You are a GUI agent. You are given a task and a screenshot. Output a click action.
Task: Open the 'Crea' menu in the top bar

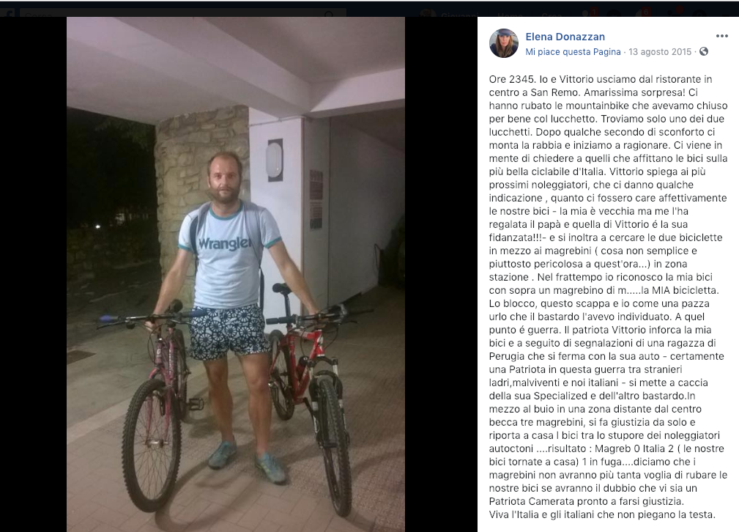pyautogui.click(x=551, y=15)
